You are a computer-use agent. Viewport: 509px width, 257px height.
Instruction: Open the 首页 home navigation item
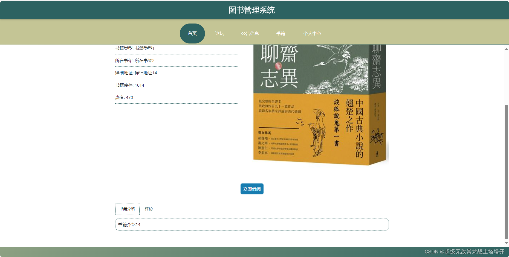(192, 33)
